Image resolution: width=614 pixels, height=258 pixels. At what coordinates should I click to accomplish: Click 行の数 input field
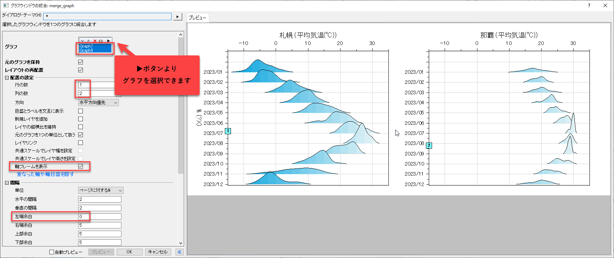pos(100,85)
